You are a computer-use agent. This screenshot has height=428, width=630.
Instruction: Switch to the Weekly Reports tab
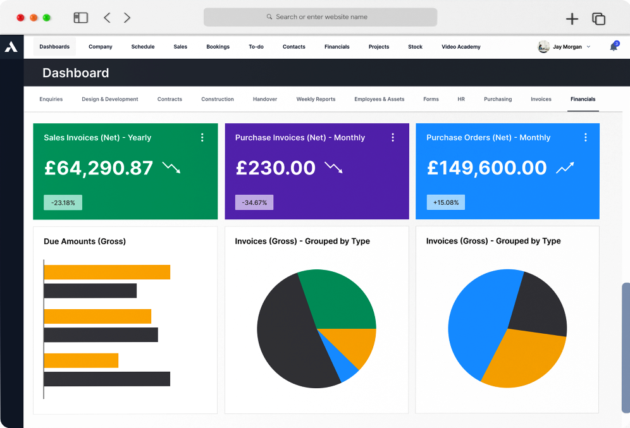coord(316,99)
